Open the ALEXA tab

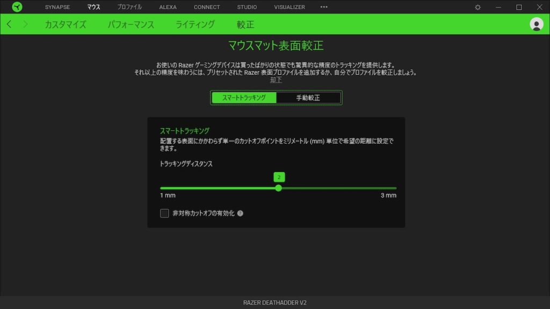(168, 7)
